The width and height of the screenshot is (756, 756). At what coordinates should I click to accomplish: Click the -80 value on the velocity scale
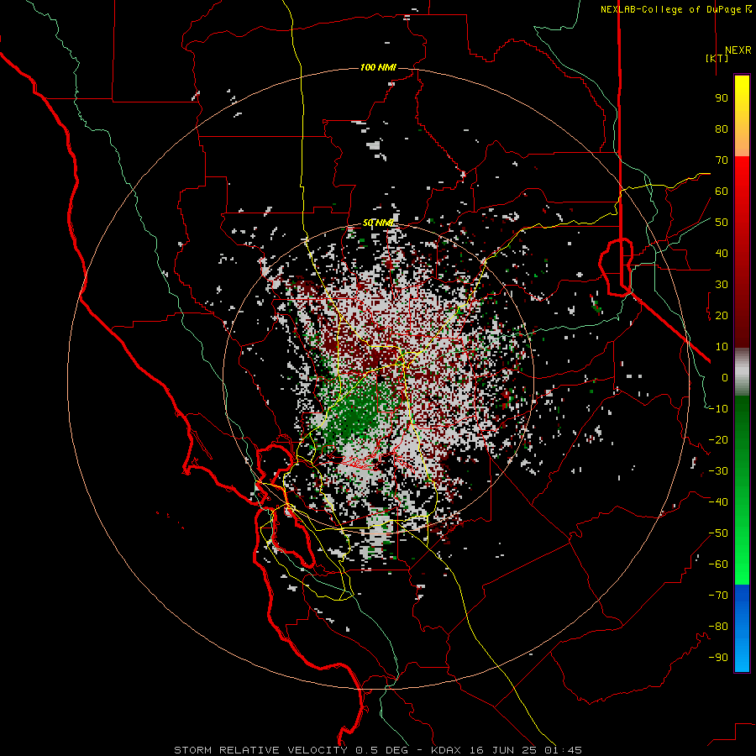coord(718,627)
